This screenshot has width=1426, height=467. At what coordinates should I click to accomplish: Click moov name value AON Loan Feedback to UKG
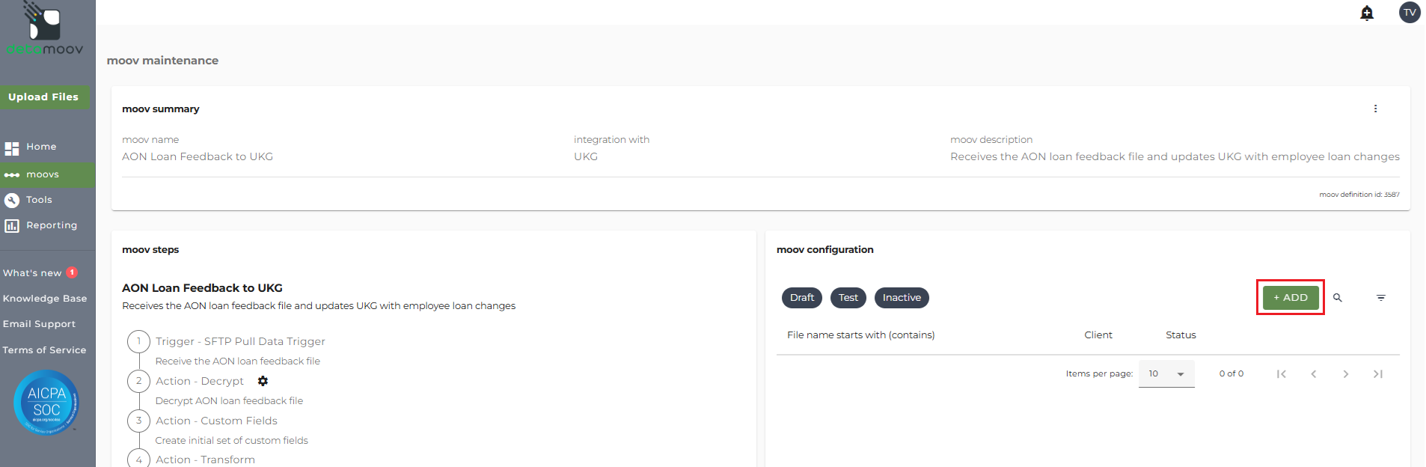tap(198, 156)
